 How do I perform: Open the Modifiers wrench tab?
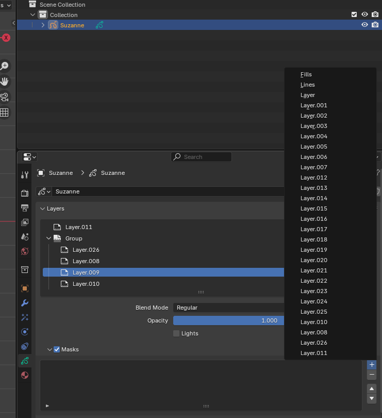click(25, 303)
